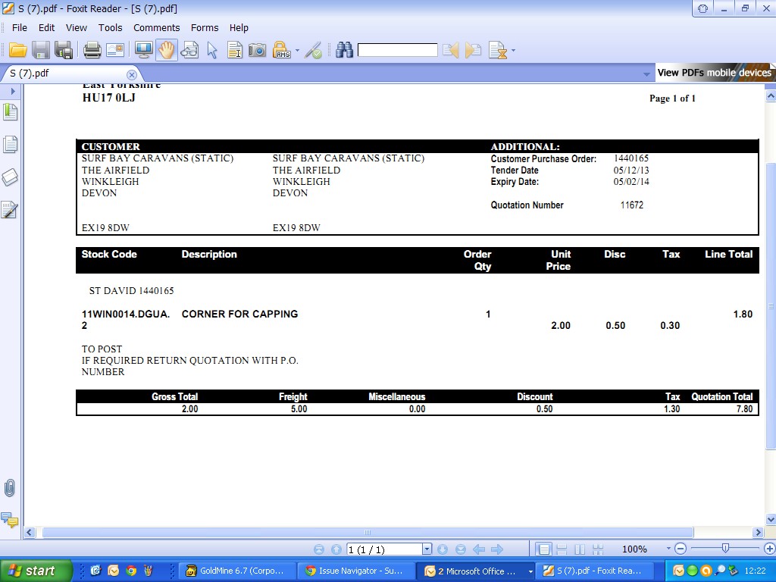Open the Bookmarks panel in sidebar
Image resolution: width=776 pixels, height=582 pixels.
pyautogui.click(x=10, y=113)
